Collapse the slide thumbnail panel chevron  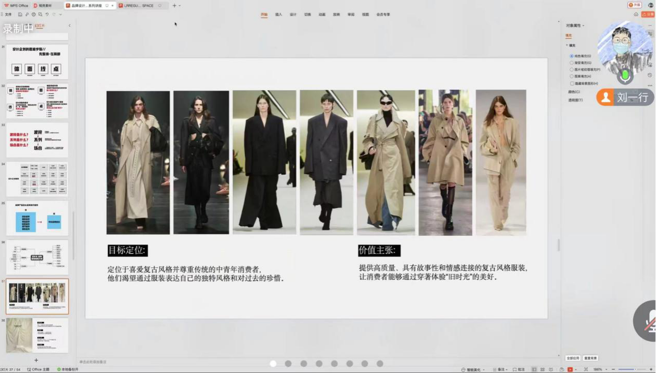coord(69,25)
